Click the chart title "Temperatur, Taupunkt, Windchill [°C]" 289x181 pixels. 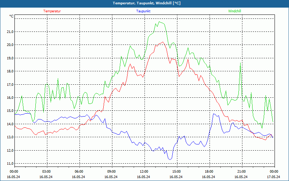[x=147, y=3]
